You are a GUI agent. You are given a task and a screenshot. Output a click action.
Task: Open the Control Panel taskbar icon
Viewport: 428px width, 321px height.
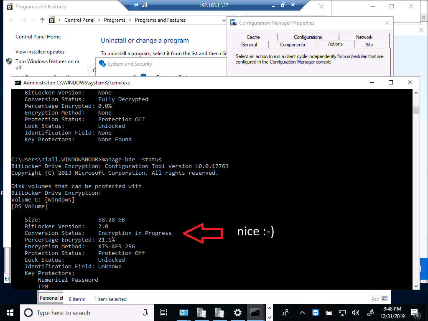tap(184, 313)
